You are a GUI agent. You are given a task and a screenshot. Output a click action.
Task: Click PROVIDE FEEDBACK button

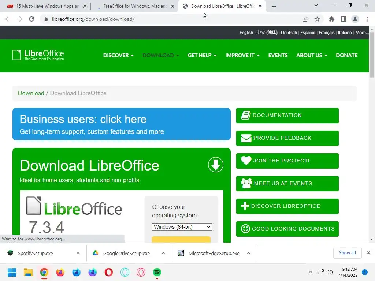(x=287, y=138)
